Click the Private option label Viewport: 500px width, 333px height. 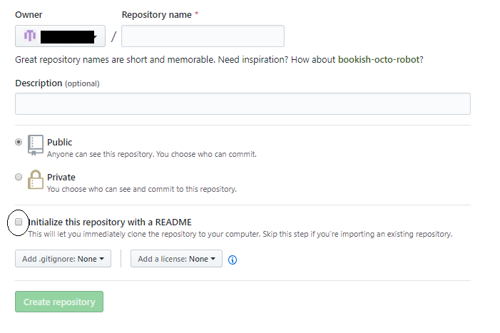point(61,177)
